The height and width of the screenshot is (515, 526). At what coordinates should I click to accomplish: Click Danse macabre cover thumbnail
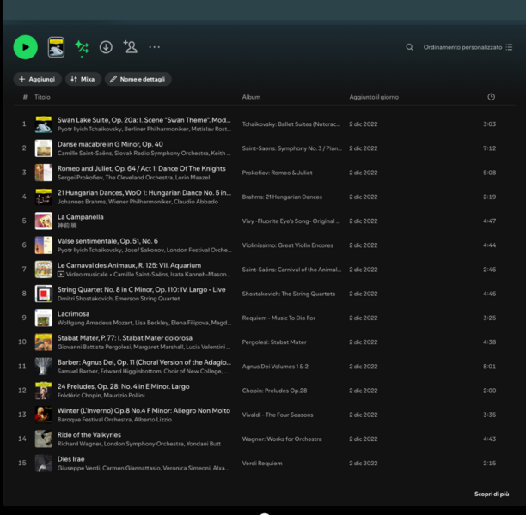pyautogui.click(x=44, y=148)
